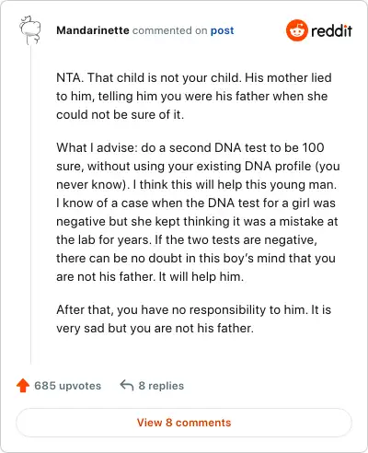Click the line "very sad but you are not his father."
The height and width of the screenshot is (453, 368).
click(155, 328)
